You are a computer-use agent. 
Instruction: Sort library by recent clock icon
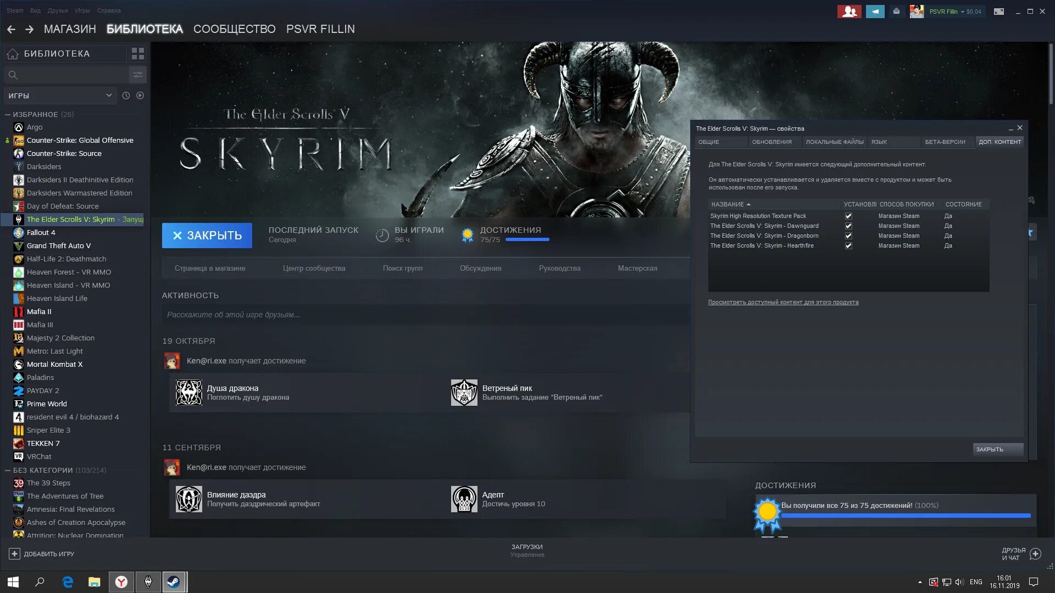pyautogui.click(x=126, y=96)
